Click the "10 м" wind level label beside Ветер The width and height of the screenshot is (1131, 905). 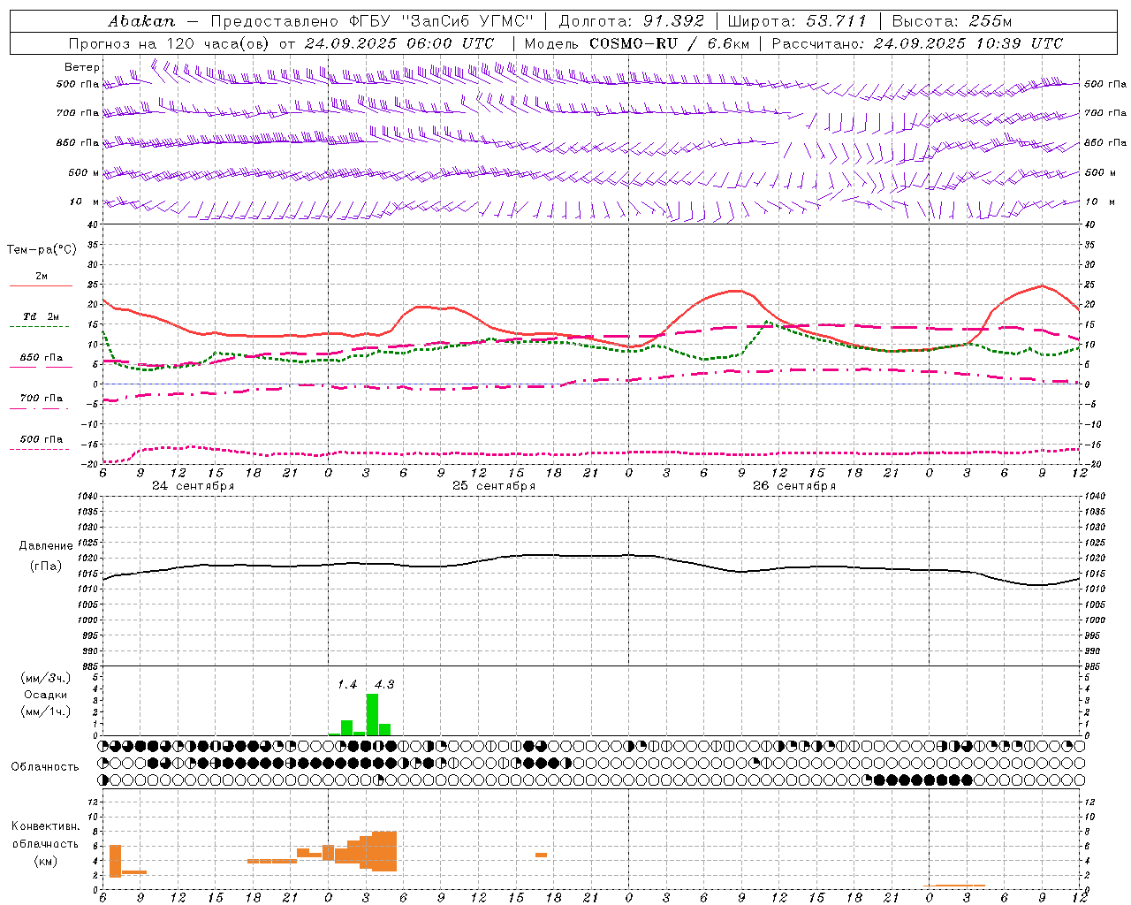pos(85,202)
